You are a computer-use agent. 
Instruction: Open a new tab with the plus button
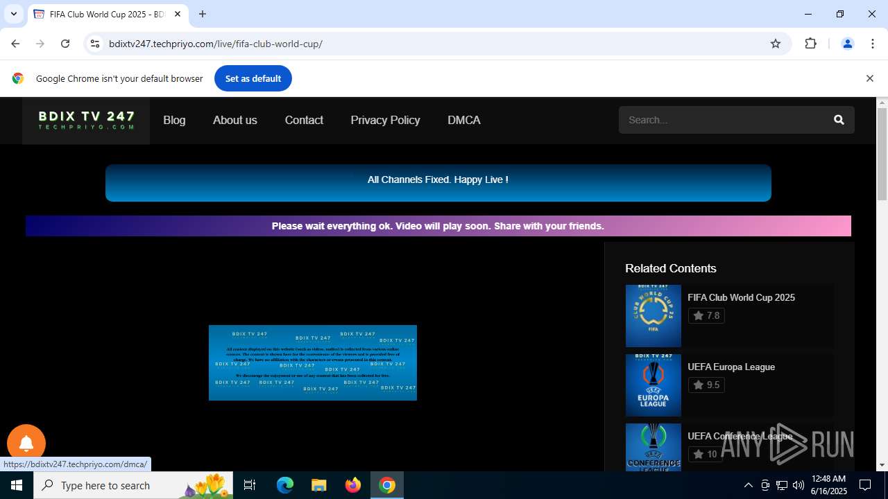pyautogui.click(x=203, y=14)
